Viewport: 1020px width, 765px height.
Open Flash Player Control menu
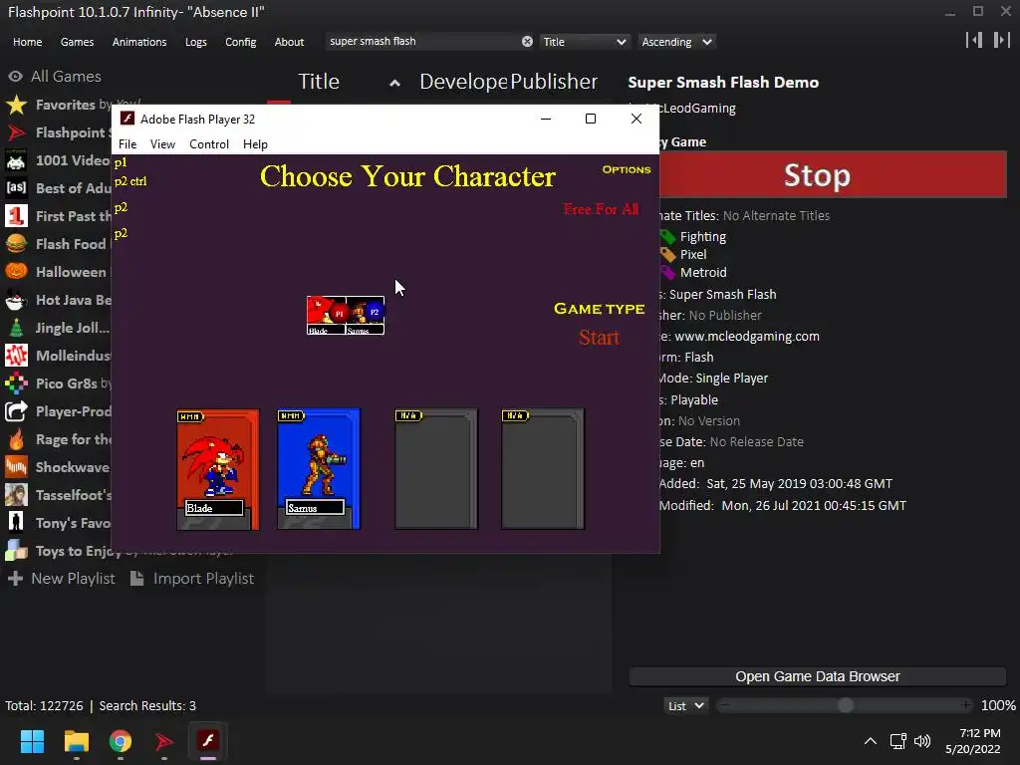209,144
